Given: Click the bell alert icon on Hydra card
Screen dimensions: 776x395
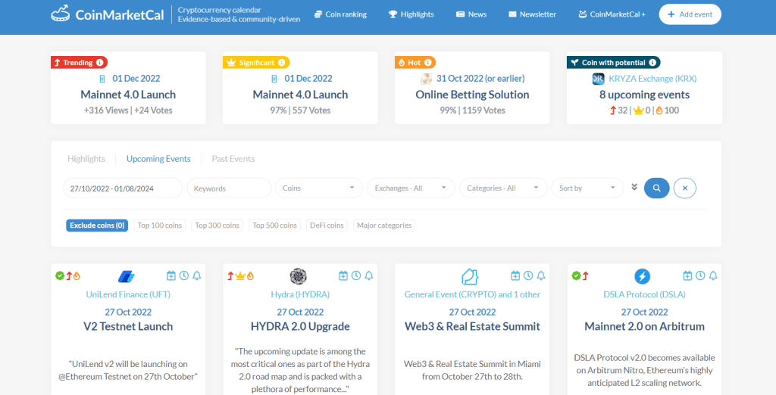Looking at the screenshot, I should [369, 275].
